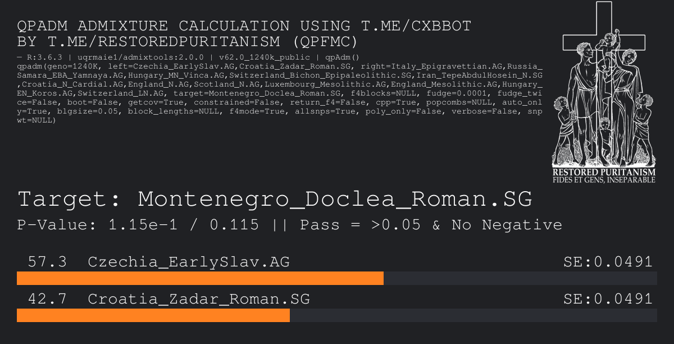
Task: Click the unfilled dark part of the Czechia bar
Action: coord(520,279)
